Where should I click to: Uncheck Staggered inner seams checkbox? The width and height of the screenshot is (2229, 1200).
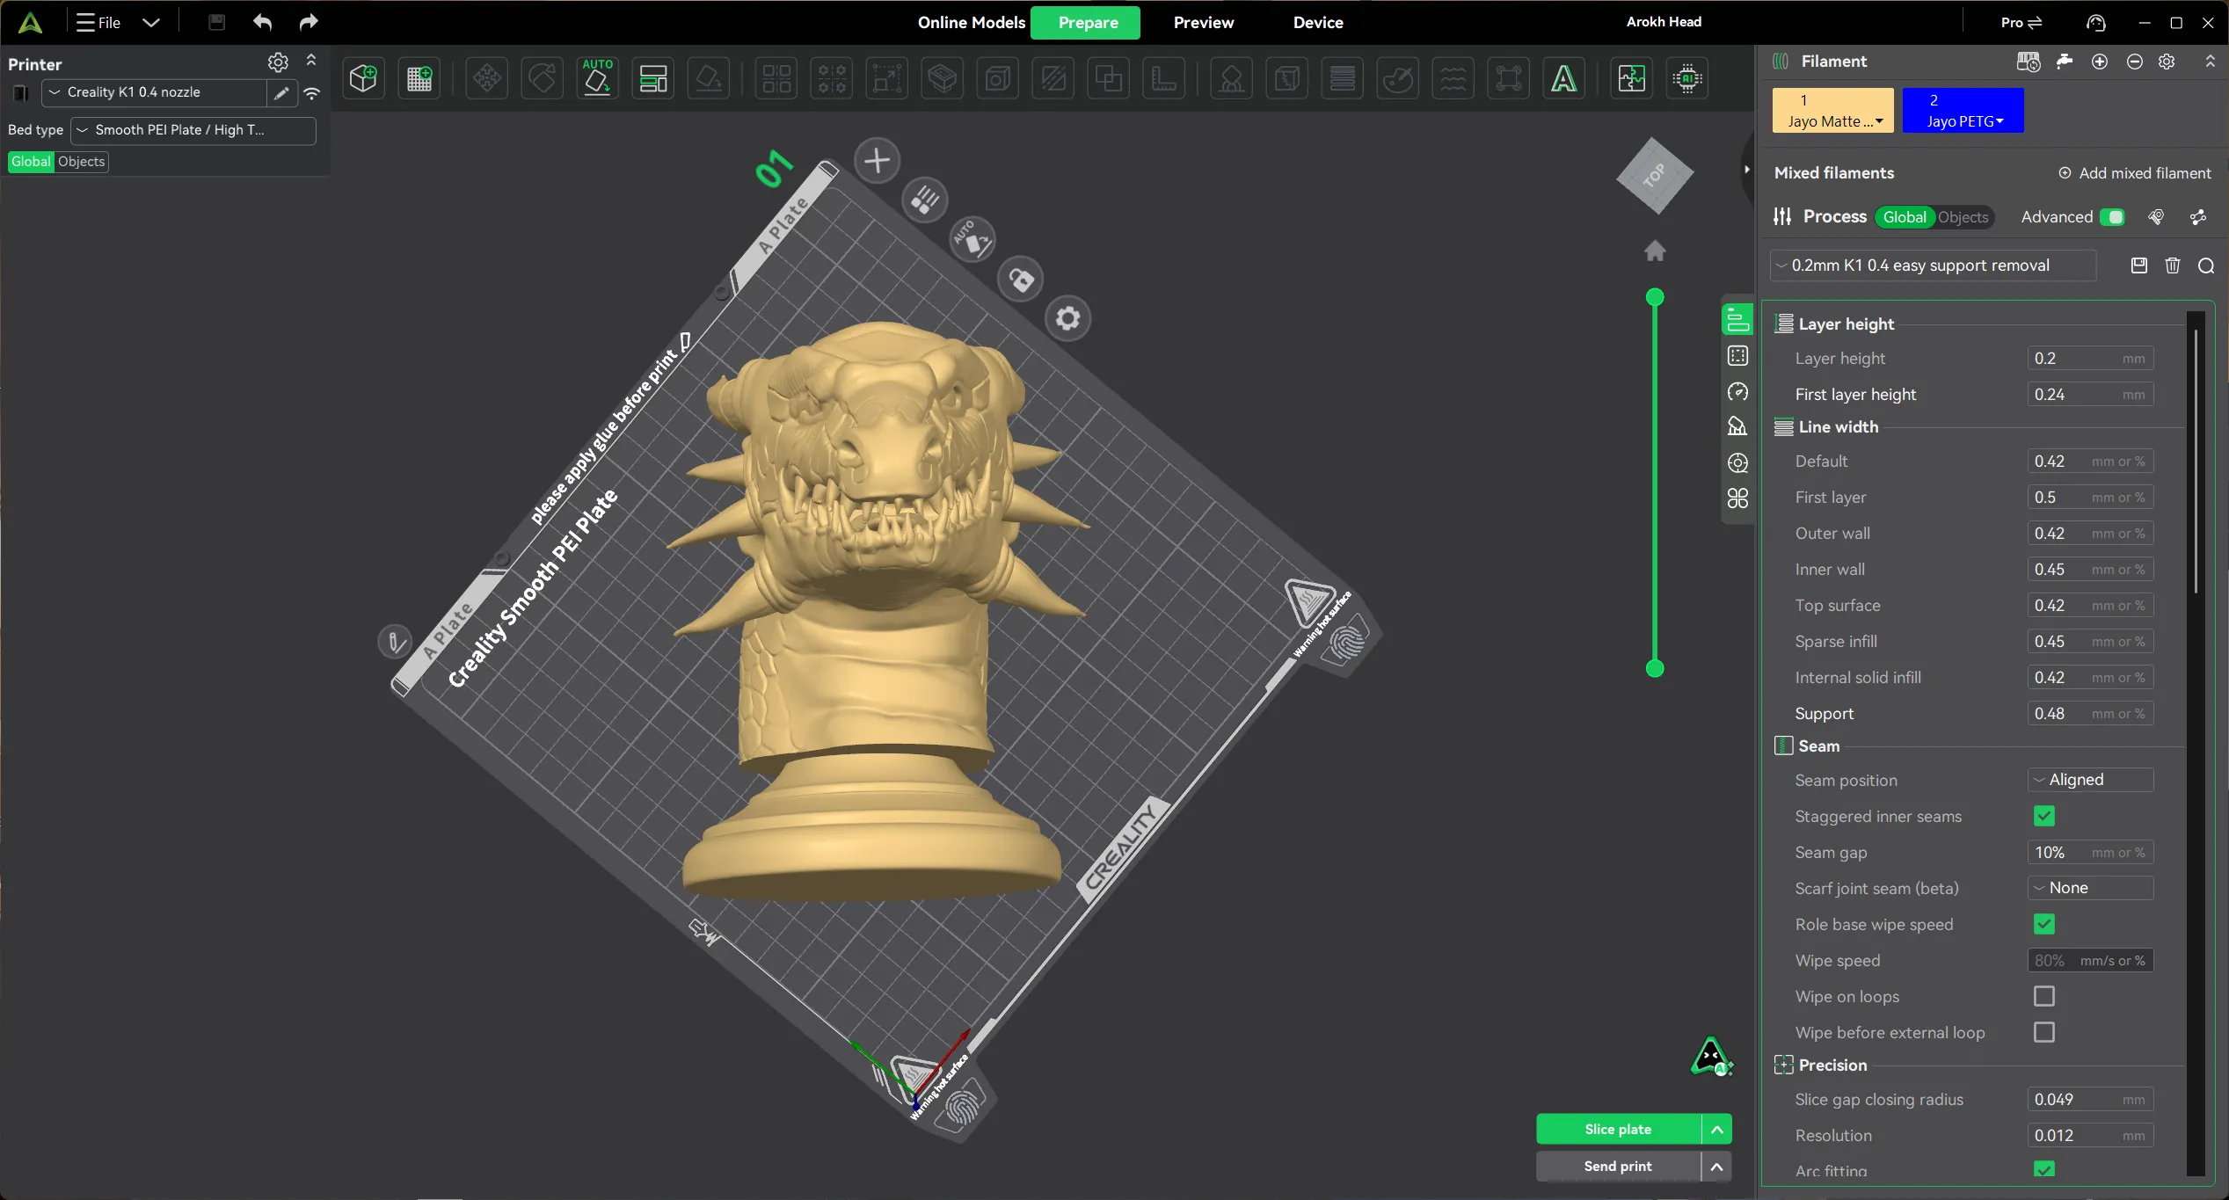[x=2044, y=816]
